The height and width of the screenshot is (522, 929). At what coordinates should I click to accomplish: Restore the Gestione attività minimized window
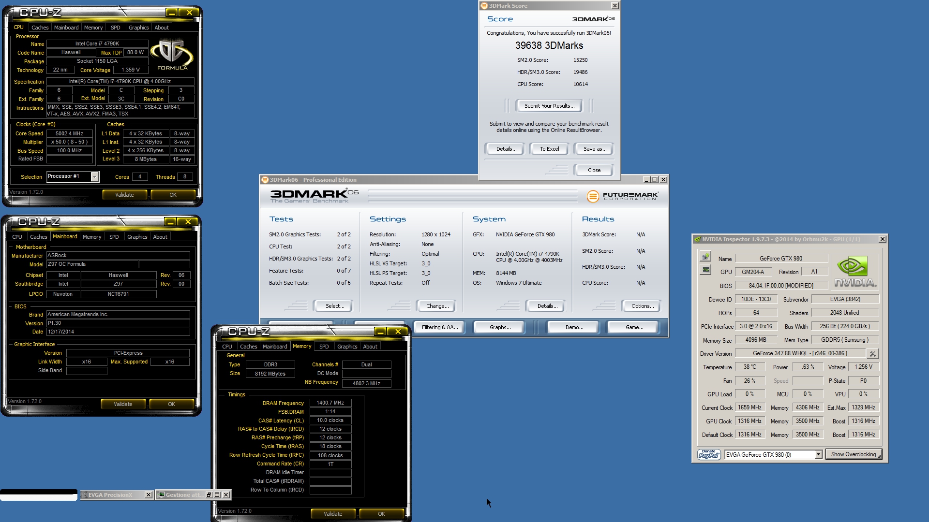pyautogui.click(x=210, y=495)
